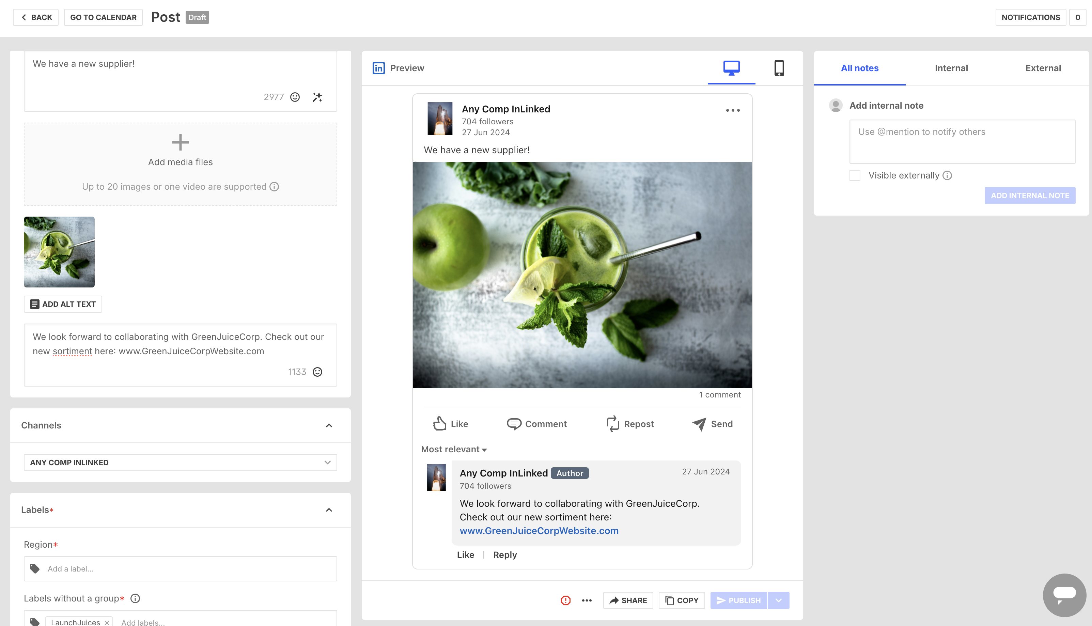1092x626 pixels.
Task: Click the plus icon to add media
Action: tap(180, 142)
